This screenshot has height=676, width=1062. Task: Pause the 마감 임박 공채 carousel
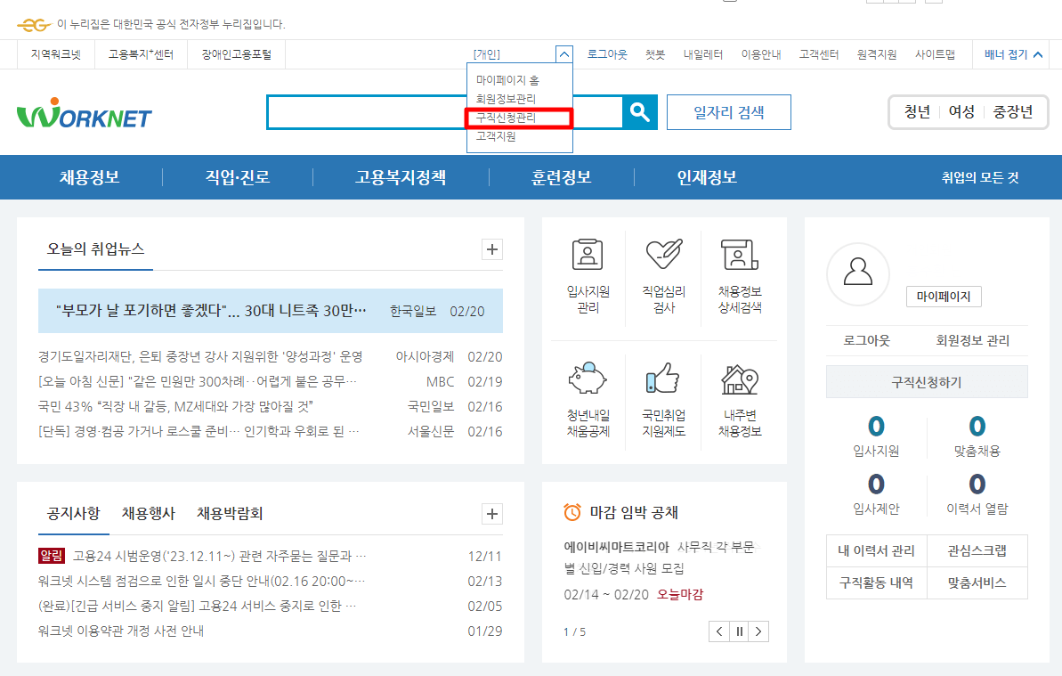739,631
